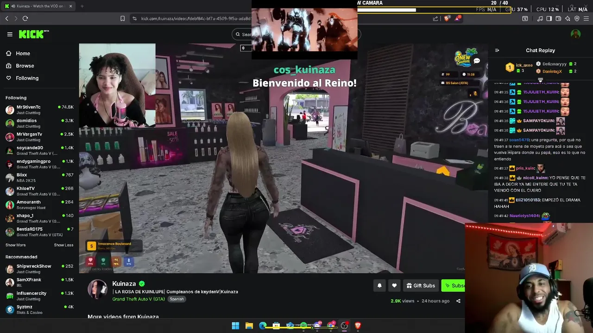Open soycande30 channel in Following list

click(x=39, y=150)
